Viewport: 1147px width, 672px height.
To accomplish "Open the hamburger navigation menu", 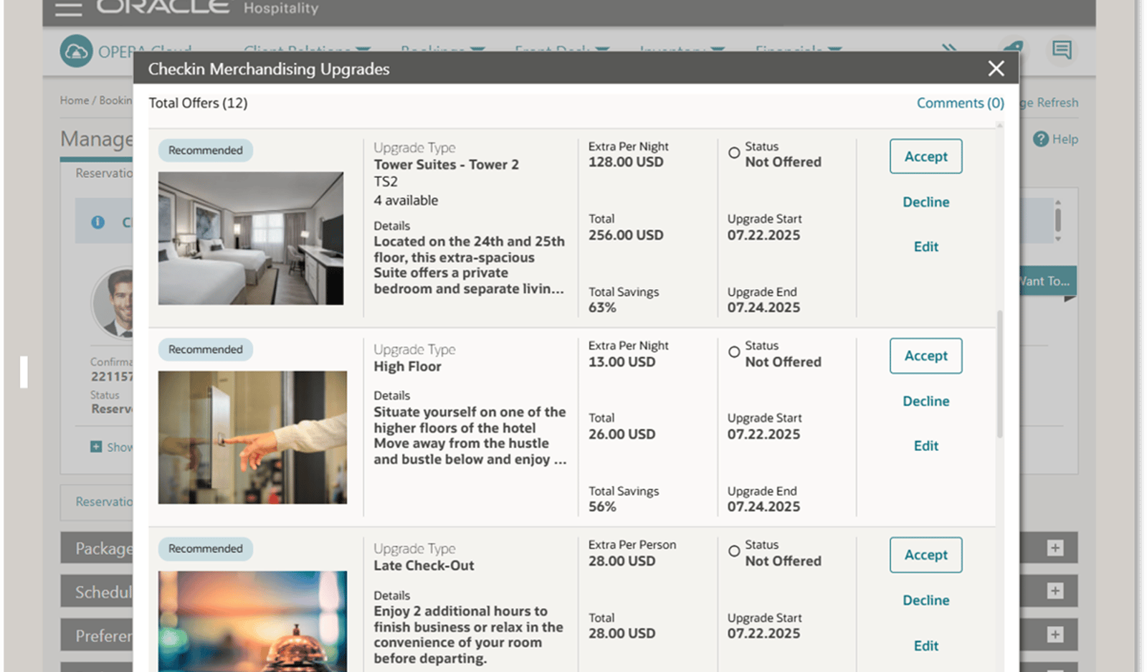I will coord(69,9).
